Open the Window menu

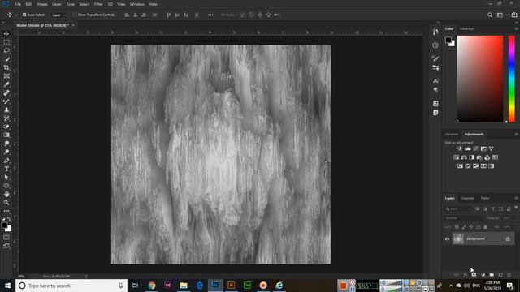click(x=137, y=4)
